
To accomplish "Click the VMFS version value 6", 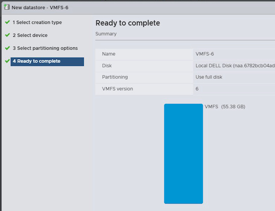I will coord(197,89).
